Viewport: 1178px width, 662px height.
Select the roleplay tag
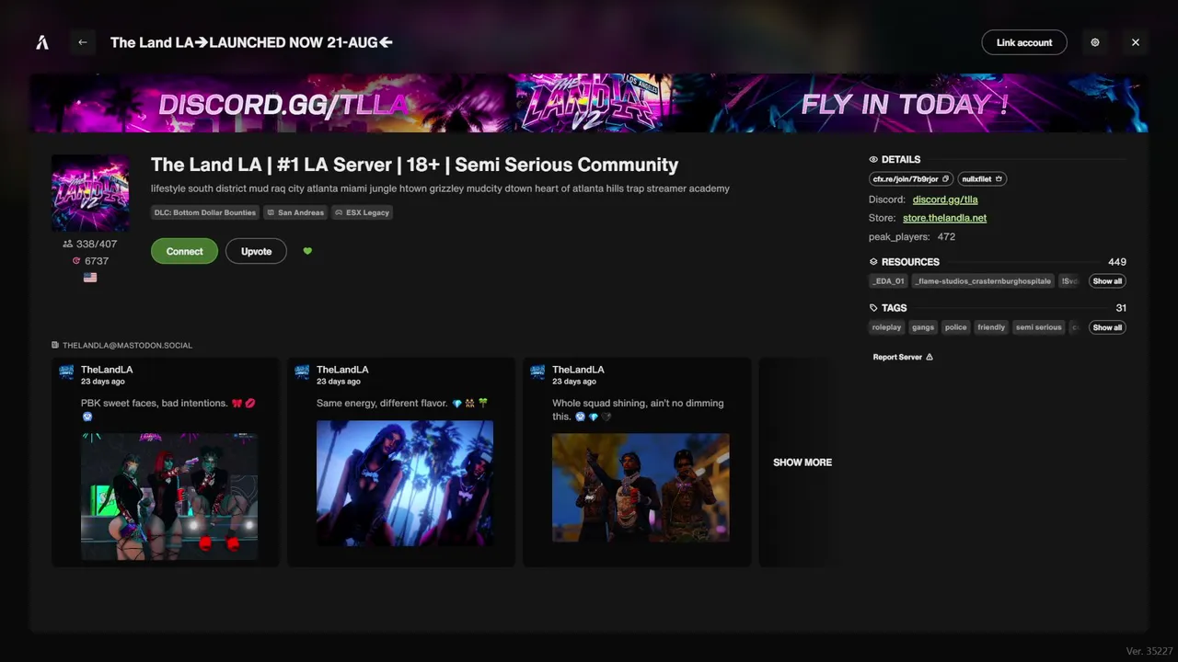887,327
